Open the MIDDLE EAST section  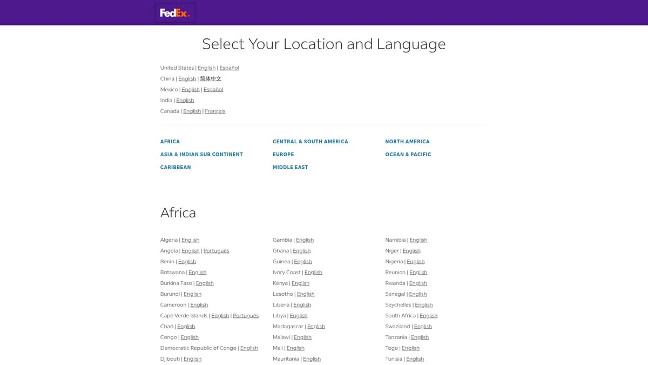point(290,167)
